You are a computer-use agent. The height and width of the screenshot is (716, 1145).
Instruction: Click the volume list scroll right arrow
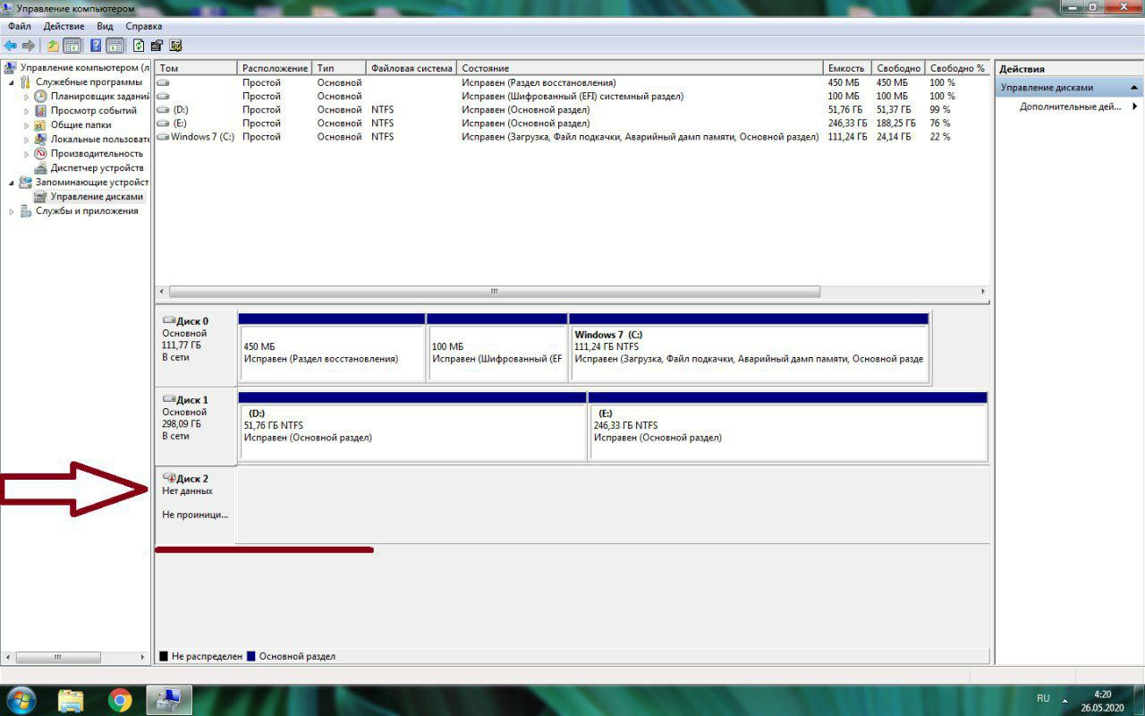(x=983, y=292)
